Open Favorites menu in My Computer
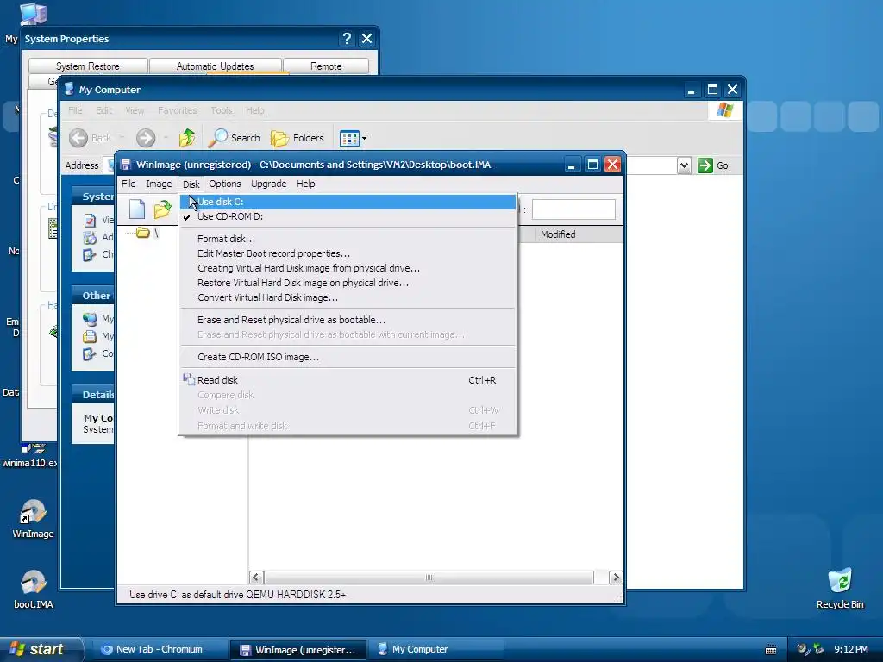Viewport: 883px width, 662px height. (178, 110)
